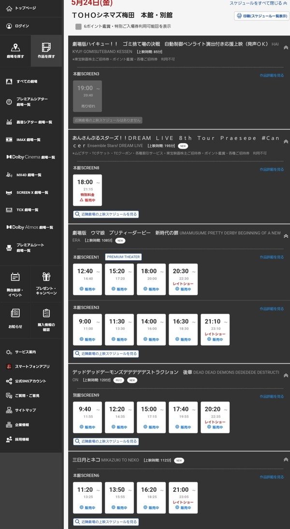The image size is (290, 529).
Task: Select 14:00 ウマ娘 SCREEN3 showtime
Action: click(x=151, y=330)
